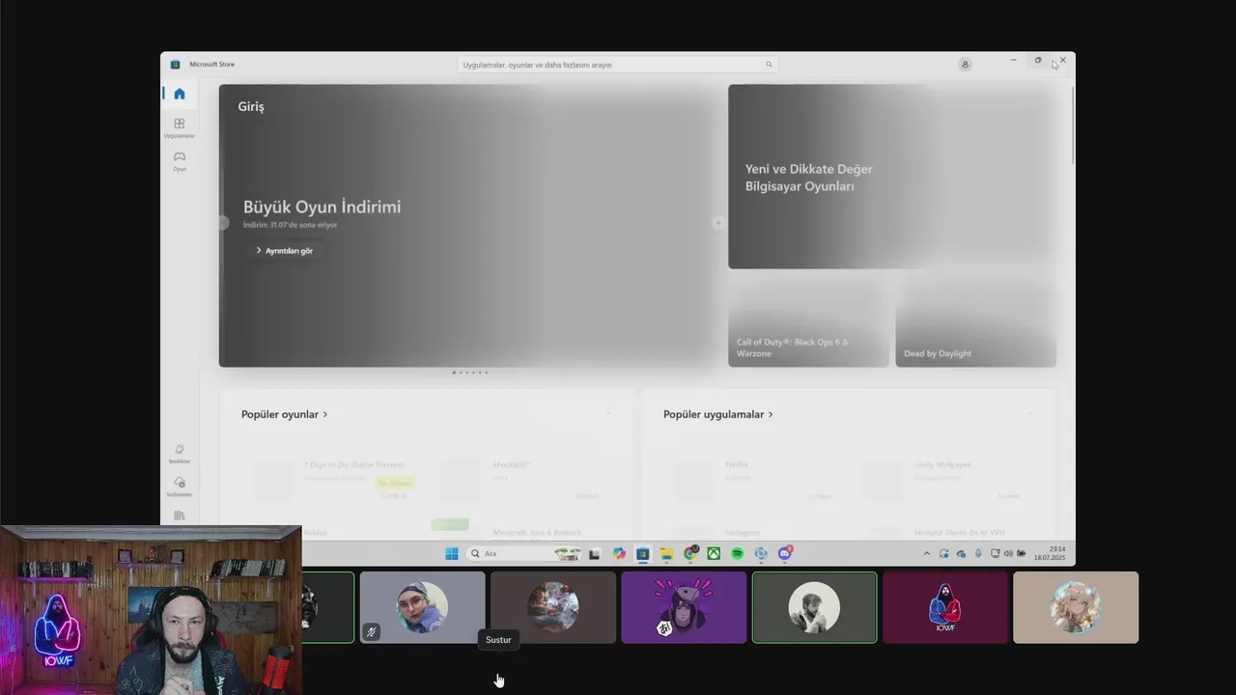Open battery tray icon

[x=1022, y=554]
